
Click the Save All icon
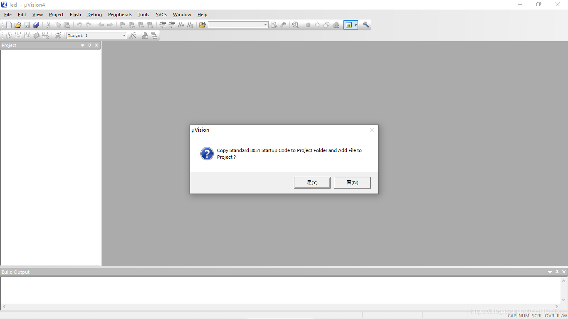(36, 25)
